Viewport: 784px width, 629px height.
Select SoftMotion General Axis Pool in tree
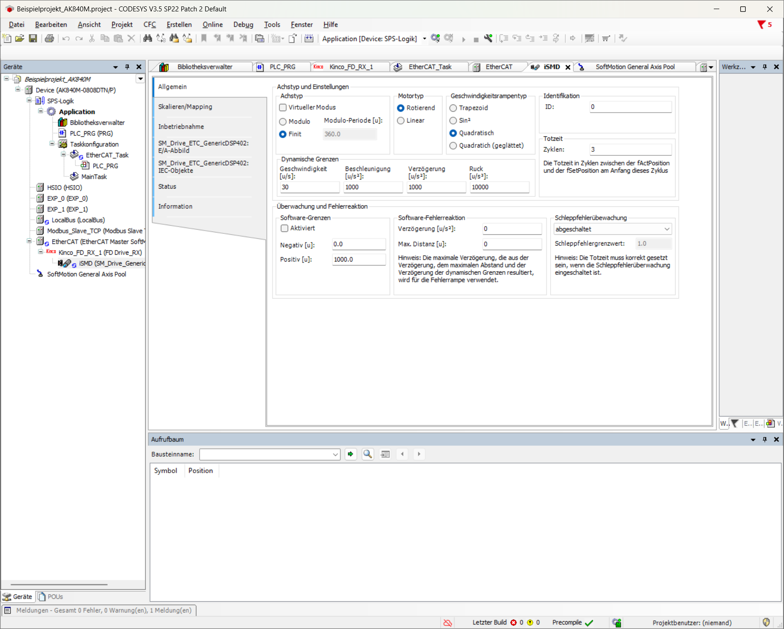pos(87,274)
